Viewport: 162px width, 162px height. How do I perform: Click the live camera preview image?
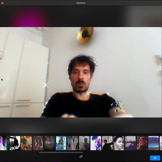(x=81, y=72)
